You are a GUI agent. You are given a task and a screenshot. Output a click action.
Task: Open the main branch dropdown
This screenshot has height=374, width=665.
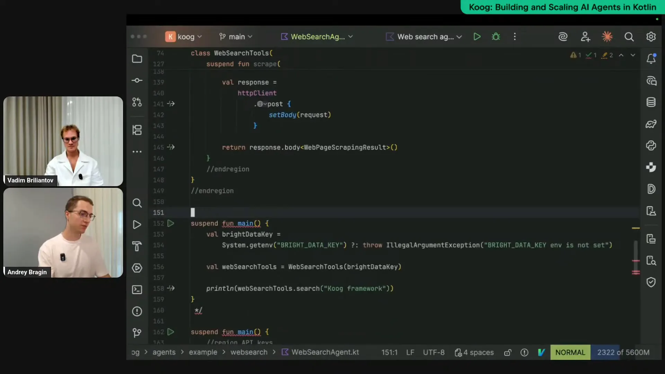pos(236,36)
